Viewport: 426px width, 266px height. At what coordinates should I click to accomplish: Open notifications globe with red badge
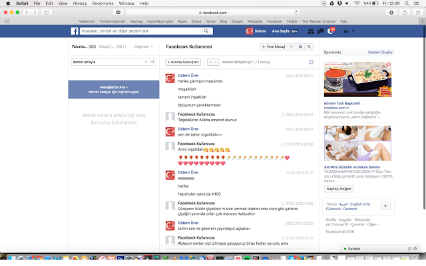331,31
